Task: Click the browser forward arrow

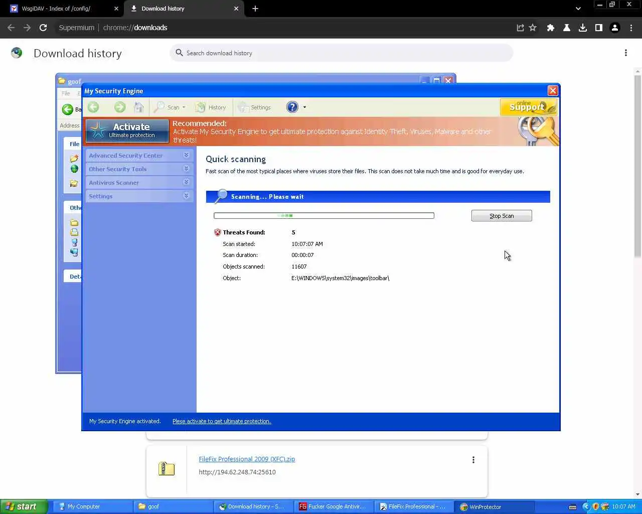Action: pyautogui.click(x=27, y=28)
